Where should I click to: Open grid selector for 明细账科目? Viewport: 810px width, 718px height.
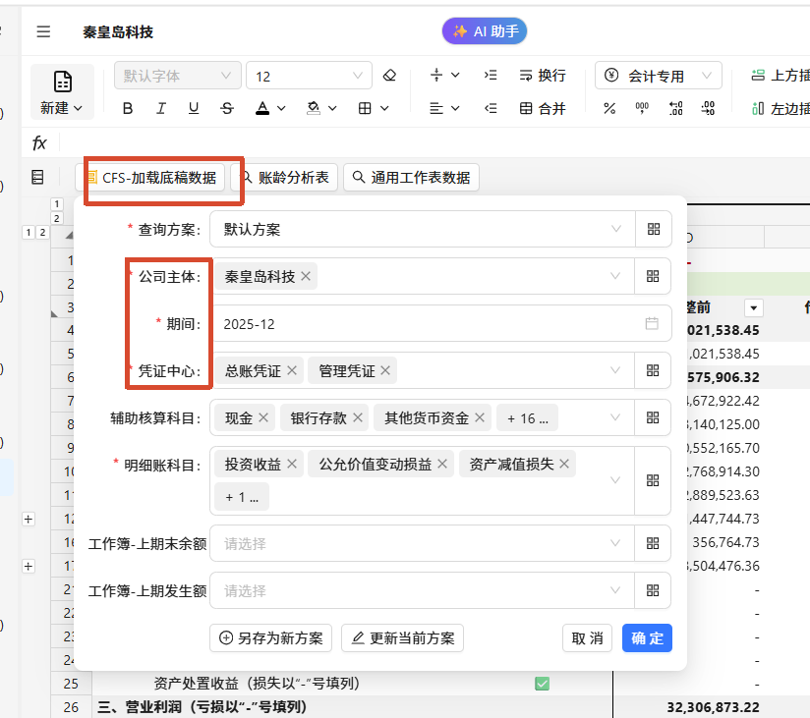coord(653,480)
